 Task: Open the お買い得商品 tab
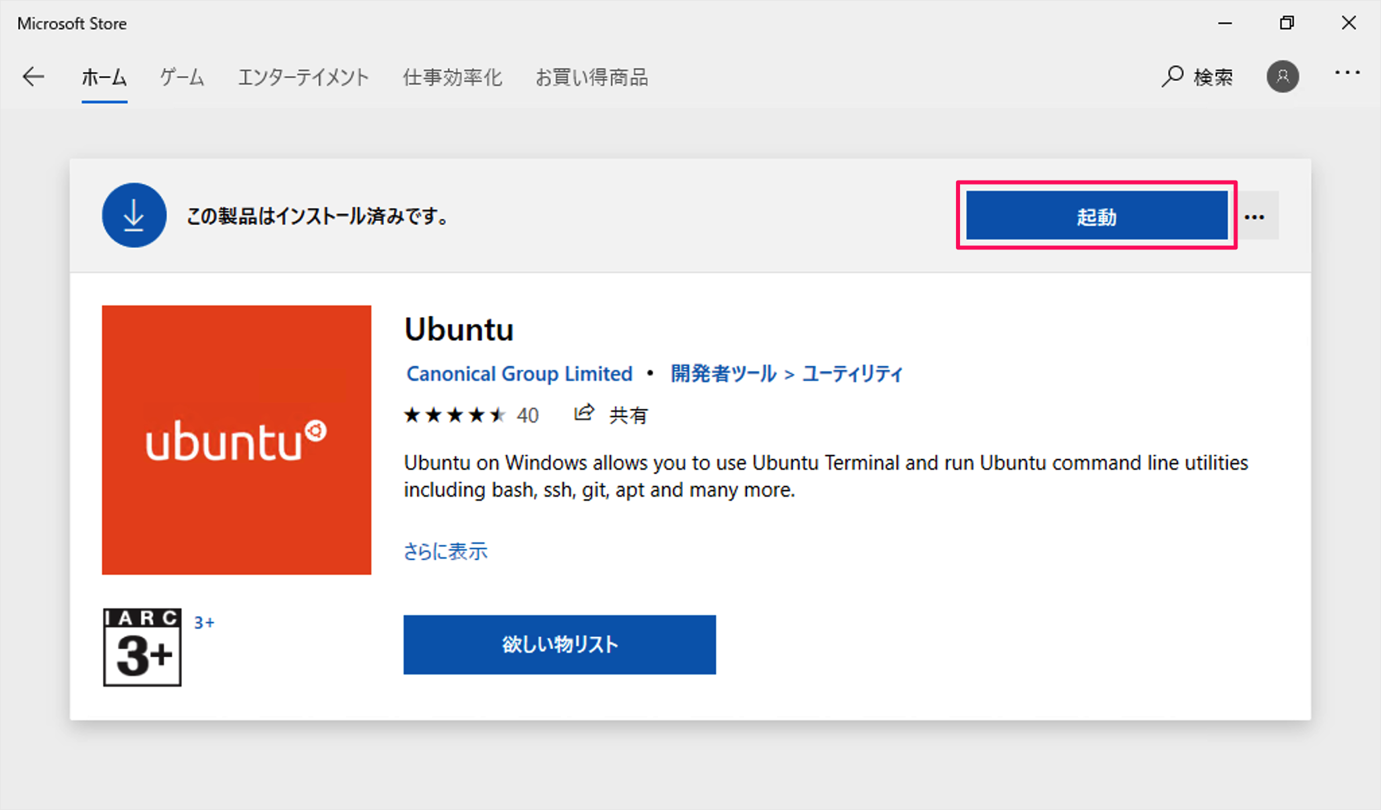pyautogui.click(x=591, y=77)
